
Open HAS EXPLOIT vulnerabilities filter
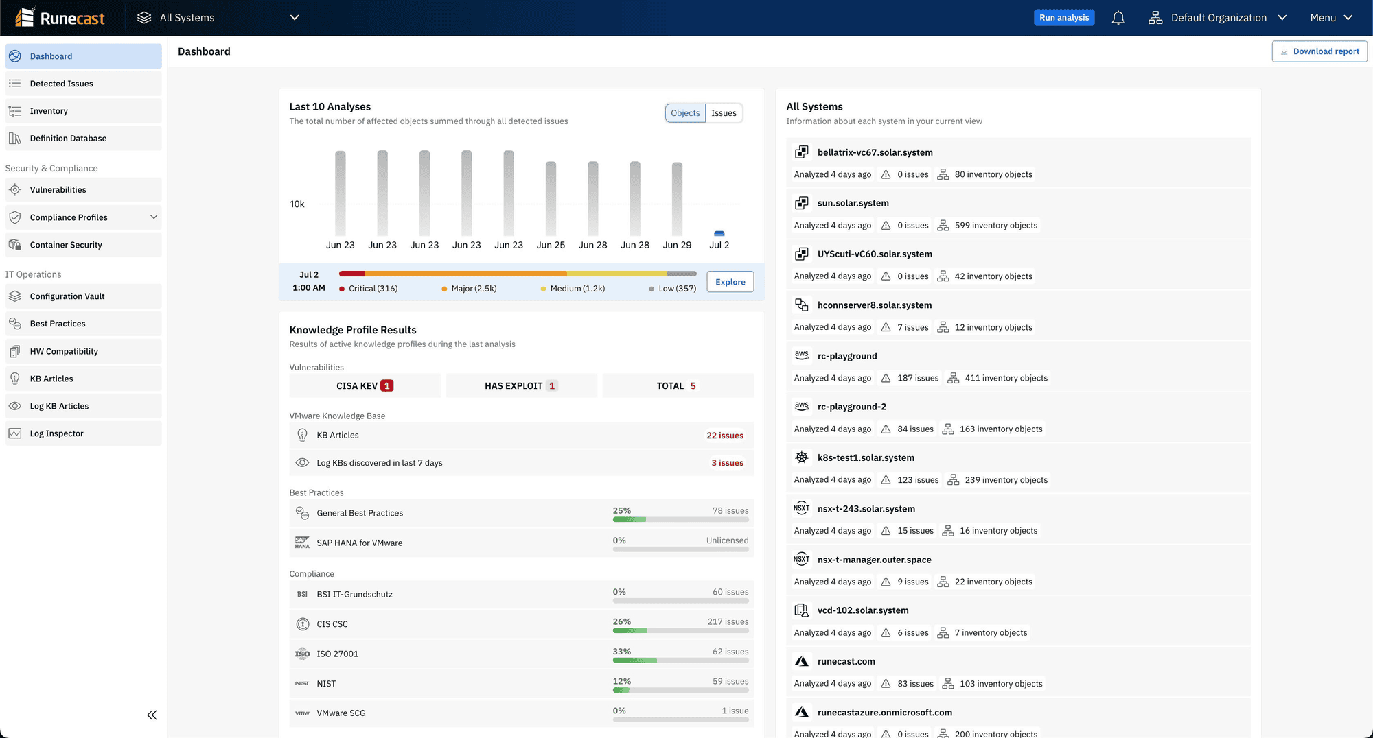click(x=522, y=385)
